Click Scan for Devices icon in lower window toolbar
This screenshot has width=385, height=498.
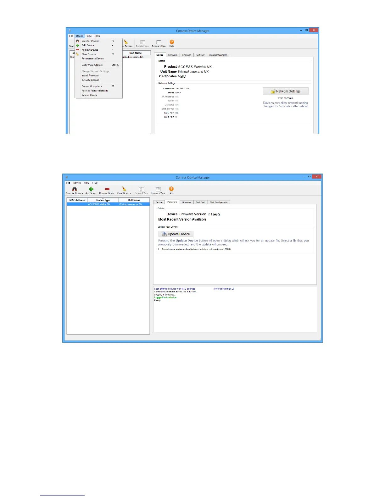[x=75, y=189]
